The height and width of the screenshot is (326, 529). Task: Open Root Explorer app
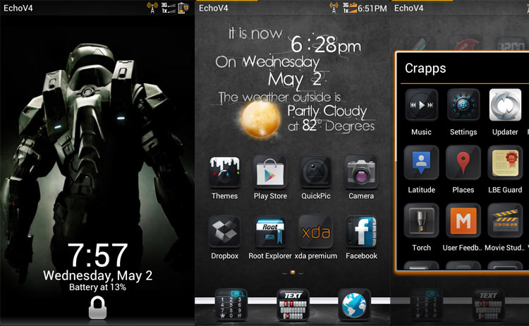coord(270,232)
